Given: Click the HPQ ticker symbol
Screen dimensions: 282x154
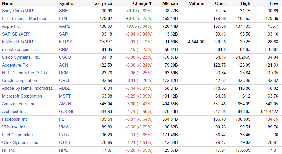Looking at the screenshot, I should tap(64, 150).
